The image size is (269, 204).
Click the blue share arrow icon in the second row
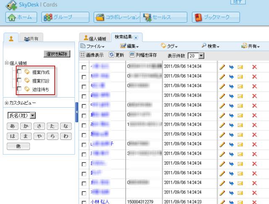[232, 77]
